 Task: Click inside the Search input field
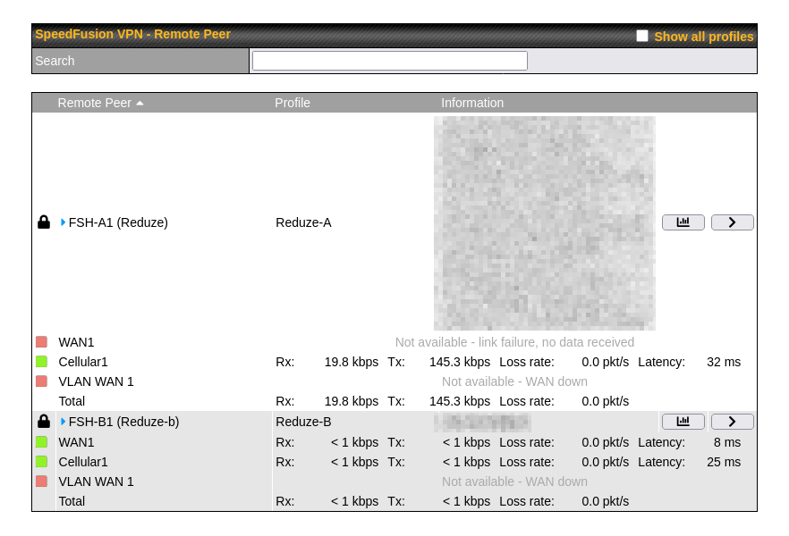pyautogui.click(x=389, y=61)
